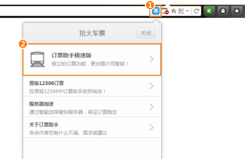Open the 订票助手极速版 menu entry

[90, 59]
